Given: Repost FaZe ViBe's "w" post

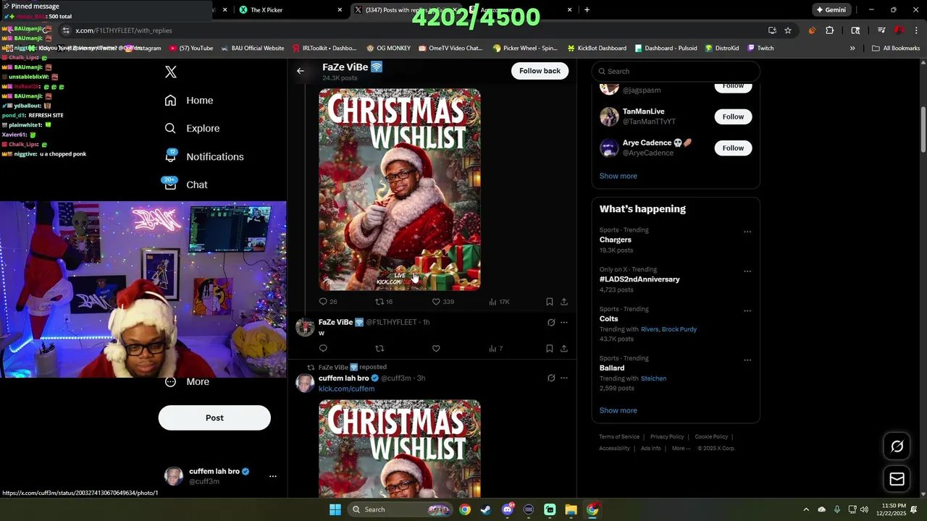Looking at the screenshot, I should (x=379, y=349).
